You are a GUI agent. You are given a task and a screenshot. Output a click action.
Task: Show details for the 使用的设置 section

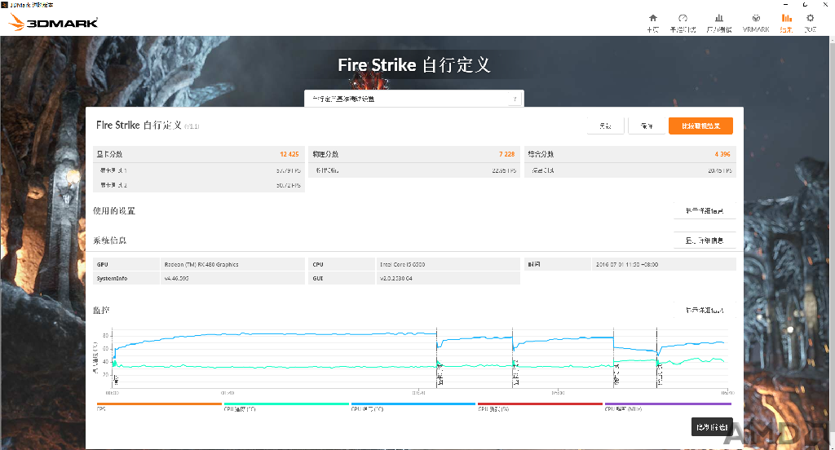click(x=705, y=211)
